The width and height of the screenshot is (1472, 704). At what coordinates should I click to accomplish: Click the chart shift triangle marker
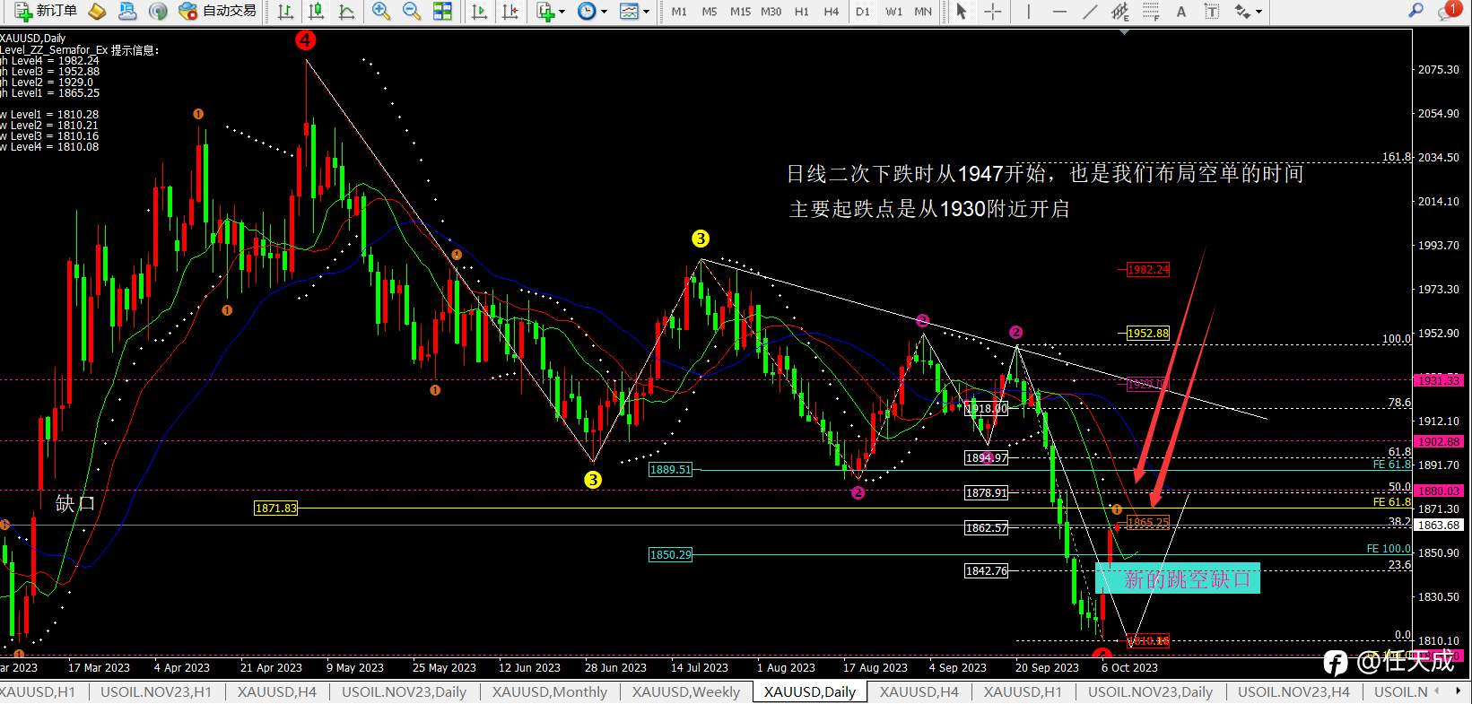point(1125,32)
